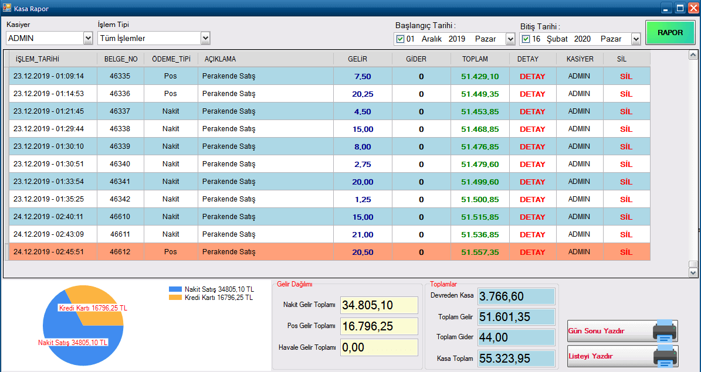
Task: Click SİL for document 46612
Action: point(627,252)
